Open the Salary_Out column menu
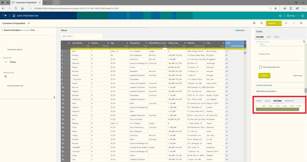Image resolution: width=307 pixels, height=162 pixels. coord(185,43)
